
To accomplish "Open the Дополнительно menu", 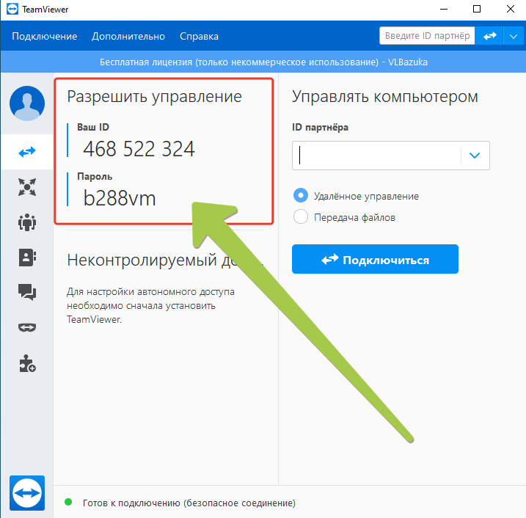I will click(x=128, y=37).
